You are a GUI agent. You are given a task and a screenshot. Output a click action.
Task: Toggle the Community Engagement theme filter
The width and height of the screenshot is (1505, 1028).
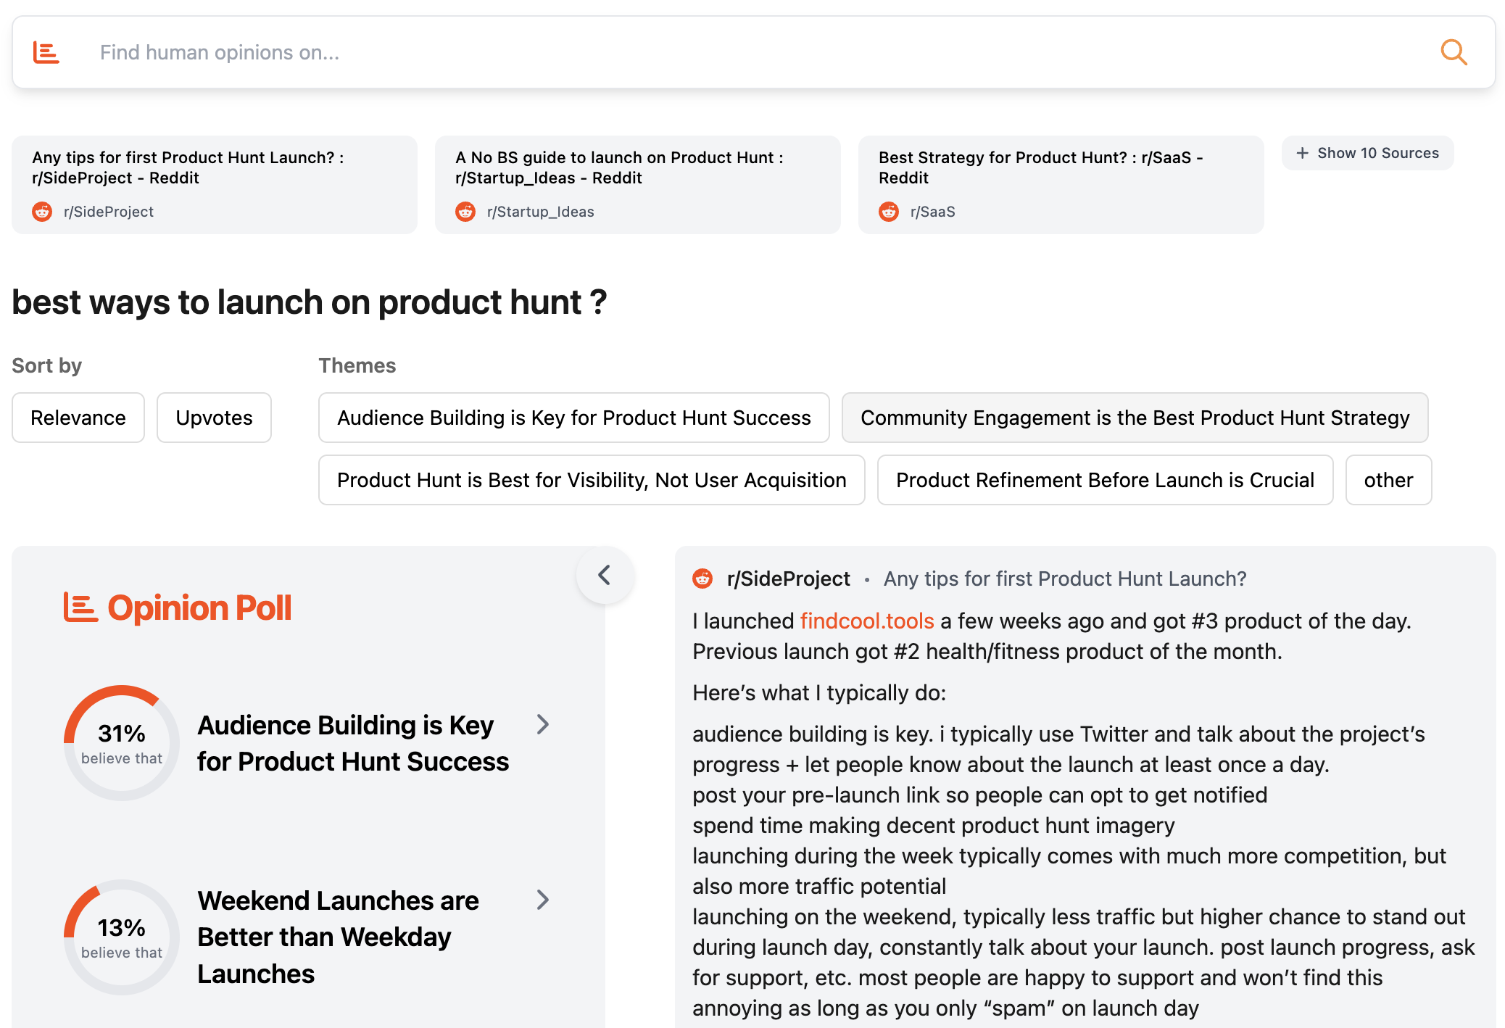click(1135, 418)
